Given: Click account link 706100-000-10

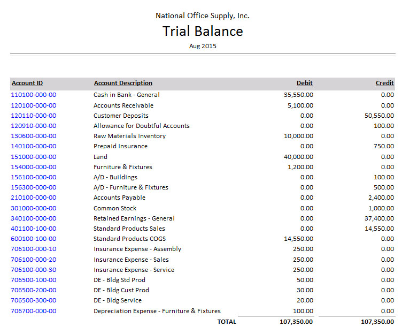Looking at the screenshot, I should click(33, 249).
